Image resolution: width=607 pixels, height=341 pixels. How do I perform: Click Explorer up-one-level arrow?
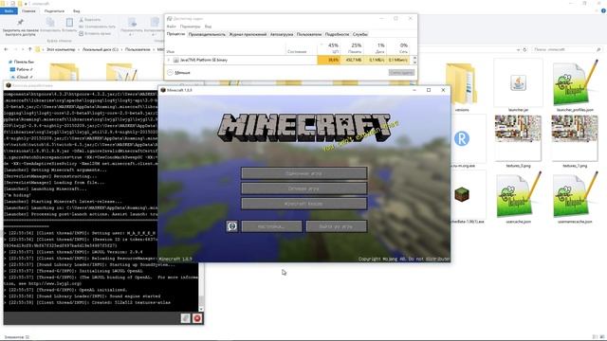coord(29,49)
